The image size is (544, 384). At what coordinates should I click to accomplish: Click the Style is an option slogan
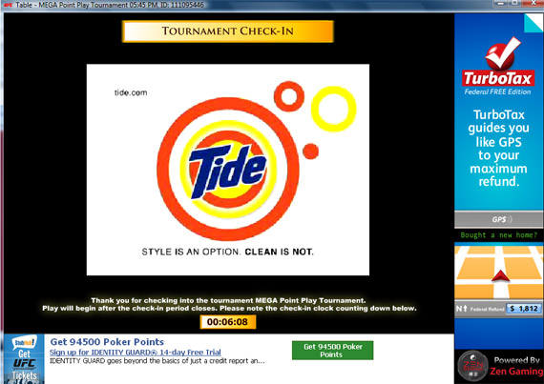(227, 252)
